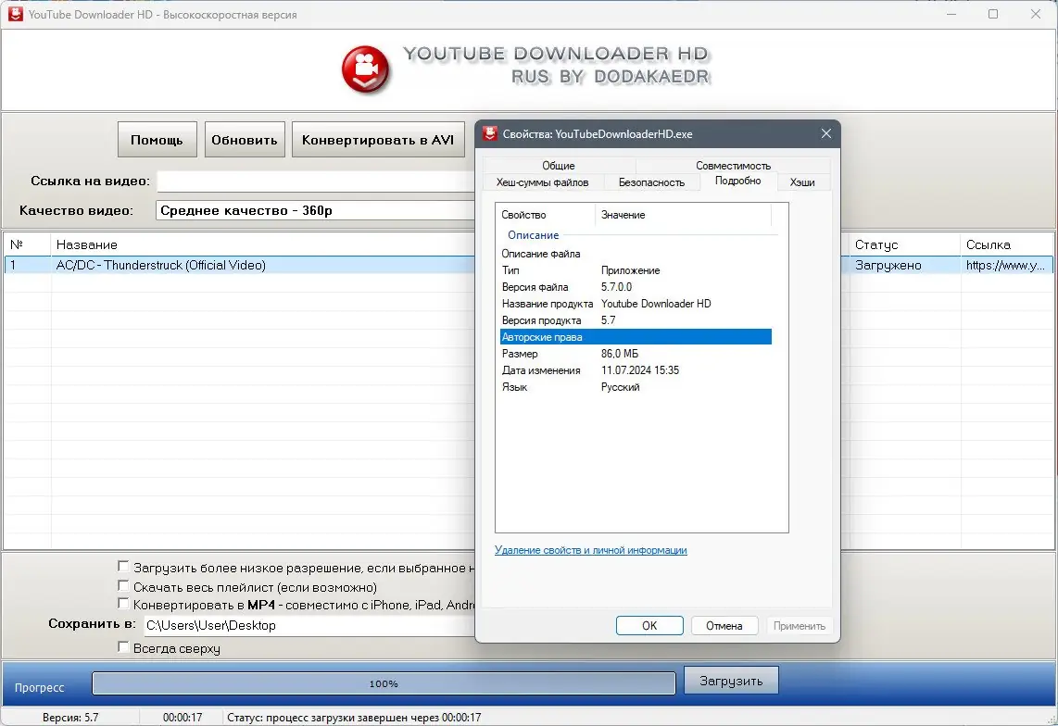Click the https://www.y... link cell
This screenshot has height=726, width=1058.
pyautogui.click(x=1006, y=265)
